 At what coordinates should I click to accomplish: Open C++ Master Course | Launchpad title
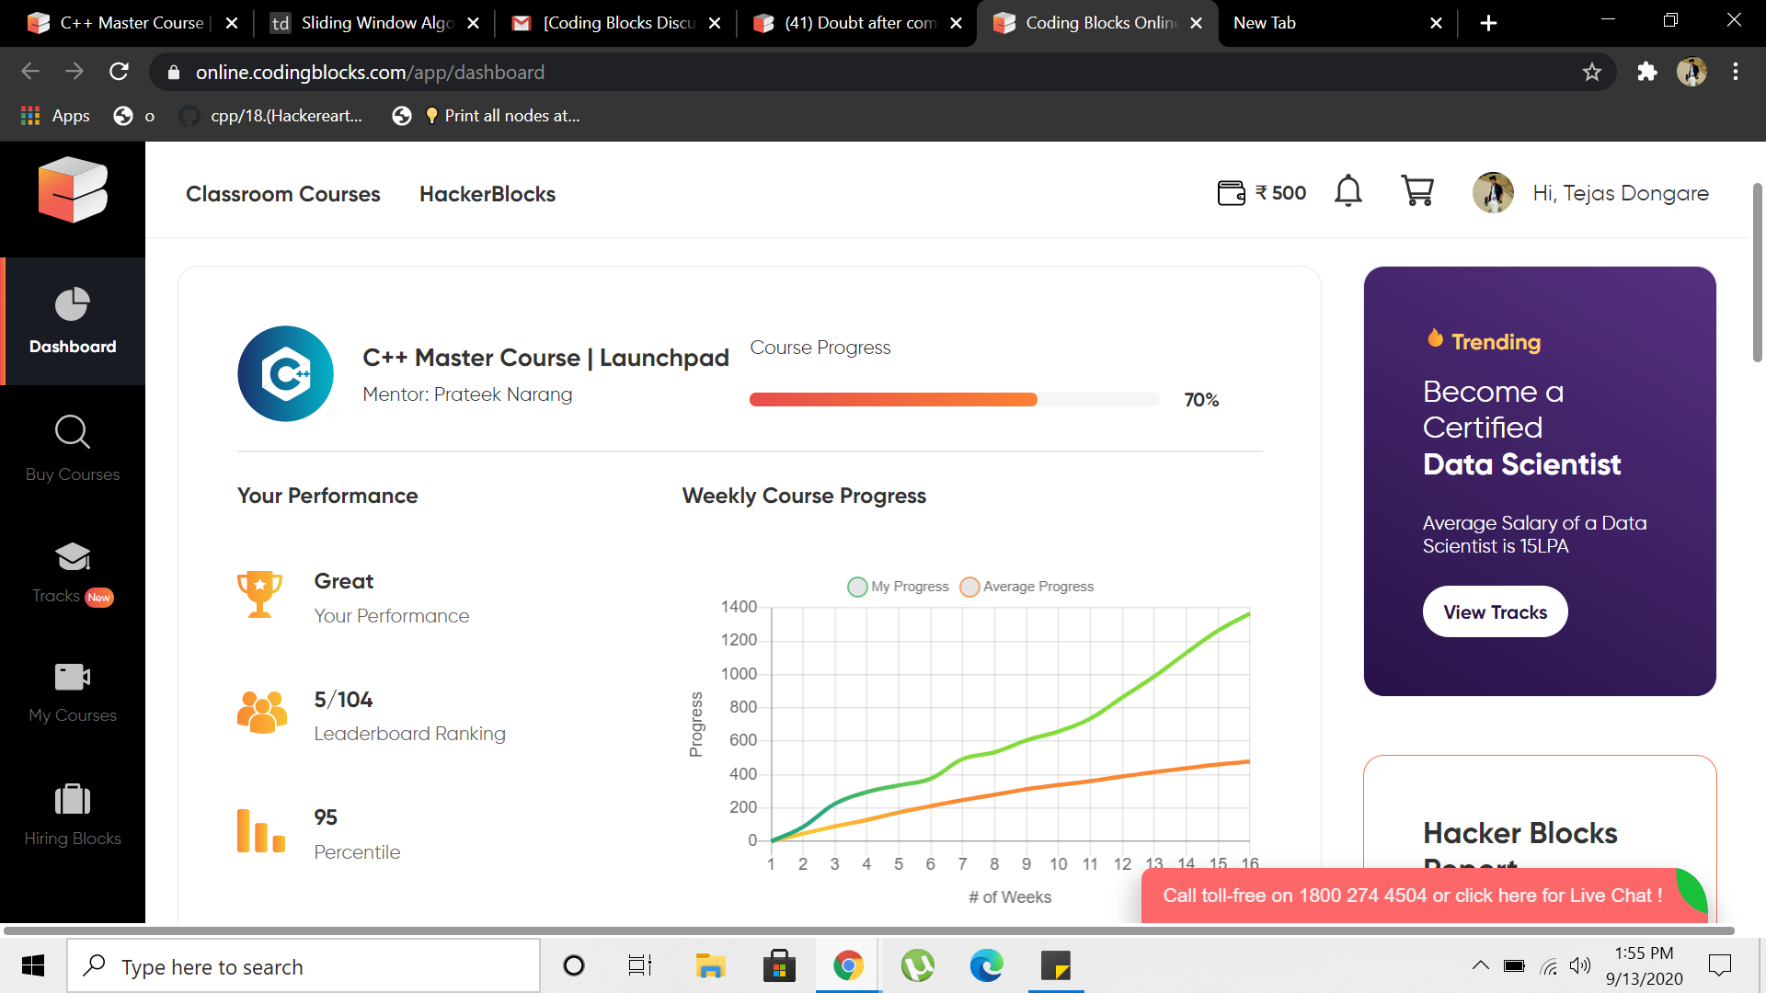coord(545,358)
